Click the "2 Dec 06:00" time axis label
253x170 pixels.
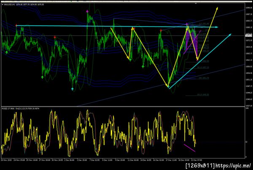click(x=70, y=160)
